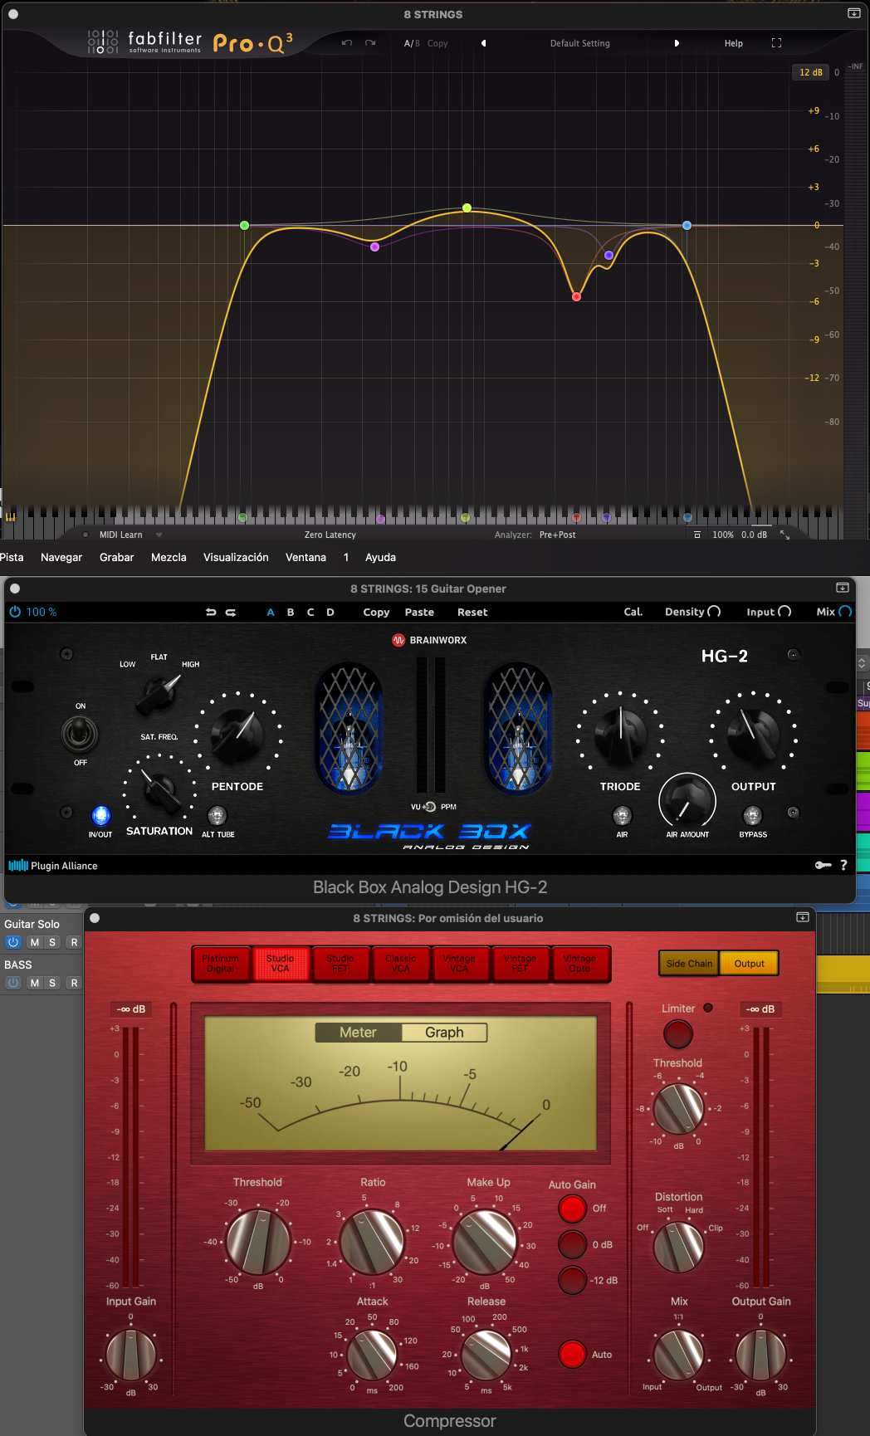Open HG-2 help question mark
The image size is (870, 1436).
click(x=843, y=865)
